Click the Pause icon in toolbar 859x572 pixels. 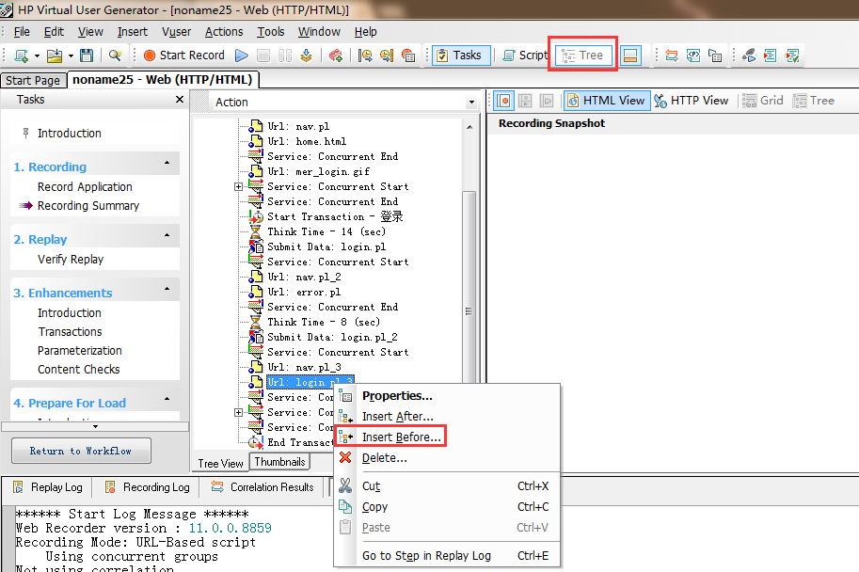(x=285, y=56)
